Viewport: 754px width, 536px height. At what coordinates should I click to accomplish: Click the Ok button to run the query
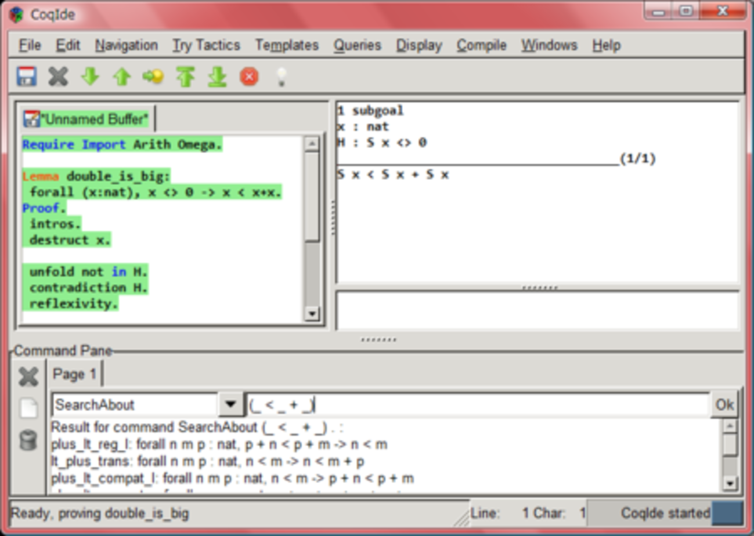click(x=724, y=404)
